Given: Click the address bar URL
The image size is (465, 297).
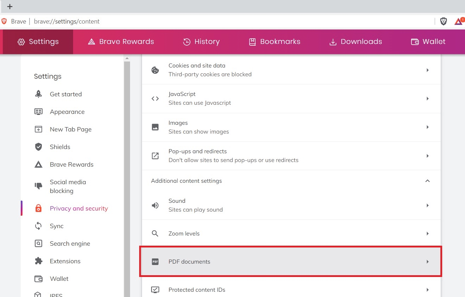Looking at the screenshot, I should click(66, 21).
